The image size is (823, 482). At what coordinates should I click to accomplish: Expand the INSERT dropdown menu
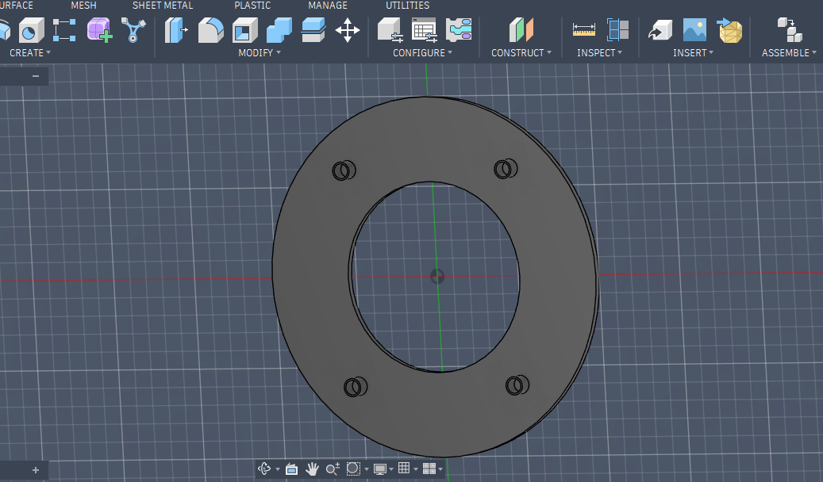[693, 53]
